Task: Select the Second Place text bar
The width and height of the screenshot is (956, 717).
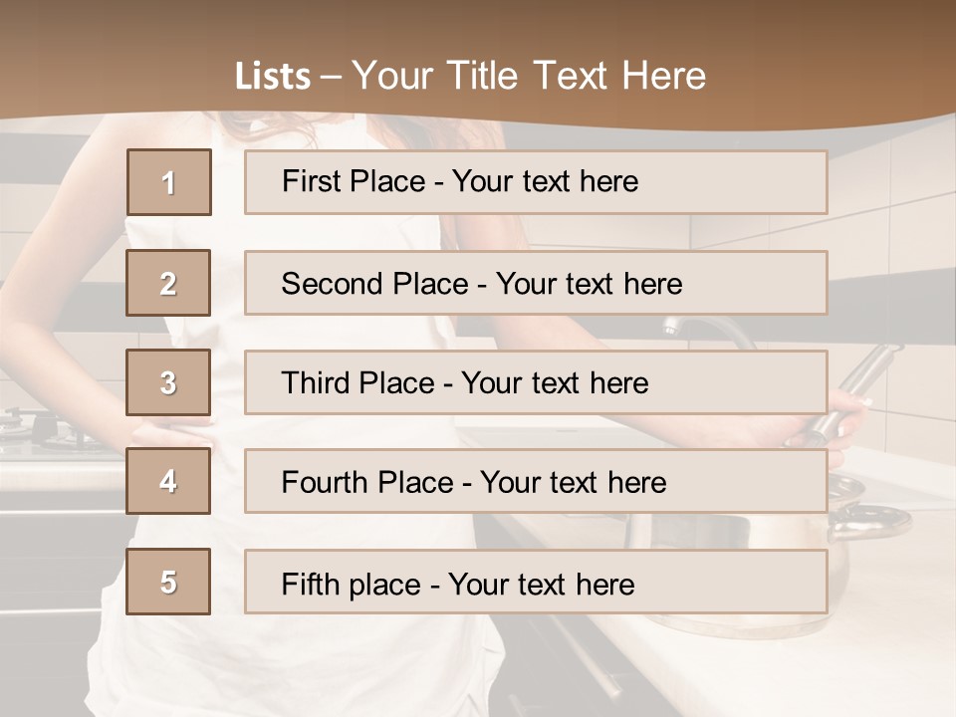Action: [536, 283]
